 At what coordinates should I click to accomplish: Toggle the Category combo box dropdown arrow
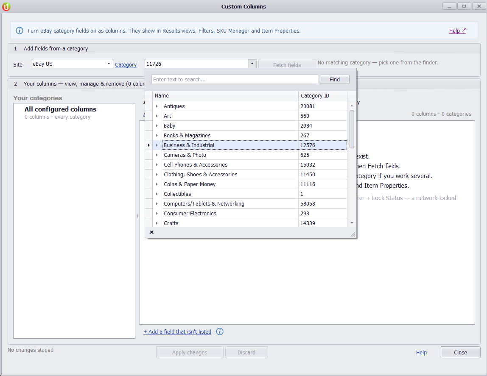click(252, 64)
